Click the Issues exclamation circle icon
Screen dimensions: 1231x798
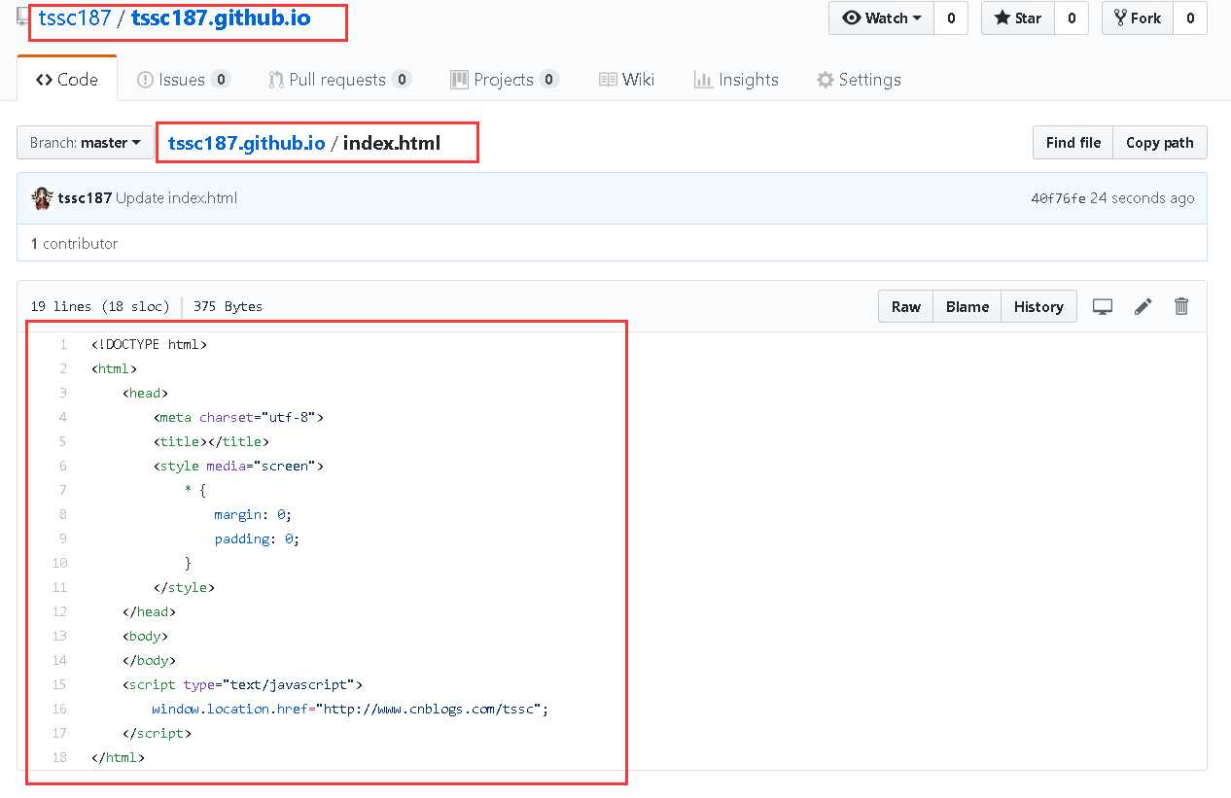(x=146, y=80)
